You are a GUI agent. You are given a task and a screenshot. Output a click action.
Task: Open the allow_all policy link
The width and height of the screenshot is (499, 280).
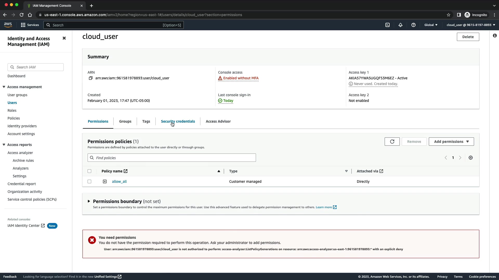point(119,181)
